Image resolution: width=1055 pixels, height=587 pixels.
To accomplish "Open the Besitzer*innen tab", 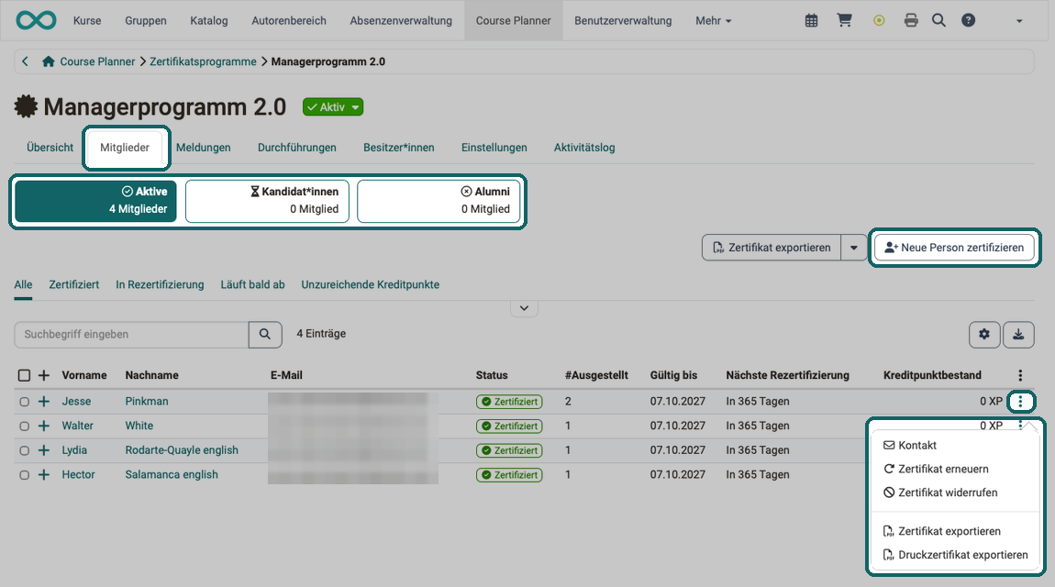I will coord(399,148).
